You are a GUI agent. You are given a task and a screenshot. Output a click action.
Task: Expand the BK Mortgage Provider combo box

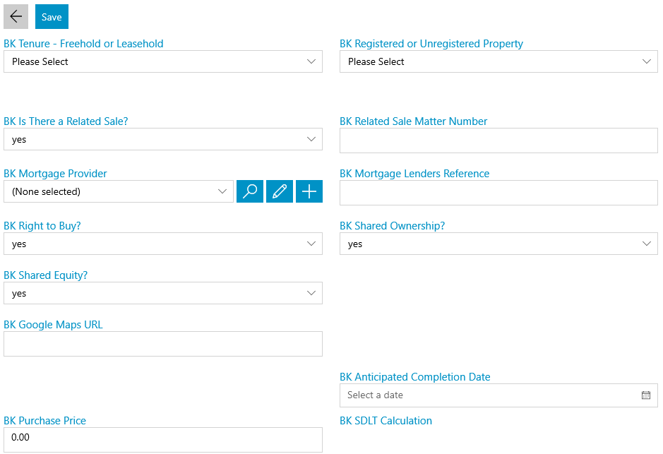119,191
